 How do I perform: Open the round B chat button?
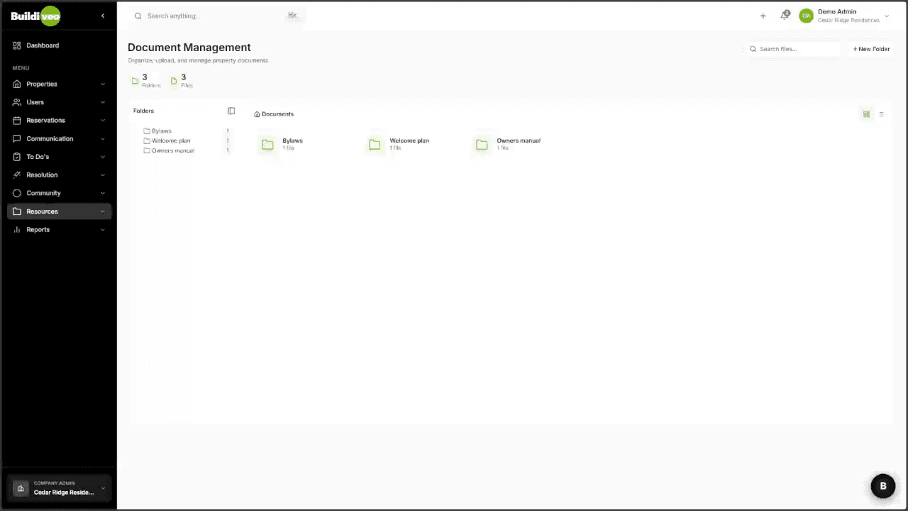(882, 486)
